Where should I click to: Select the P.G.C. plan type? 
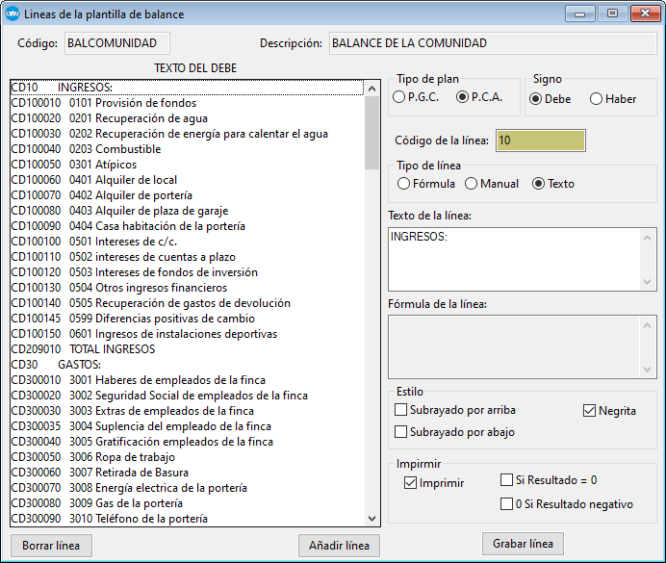(x=399, y=98)
